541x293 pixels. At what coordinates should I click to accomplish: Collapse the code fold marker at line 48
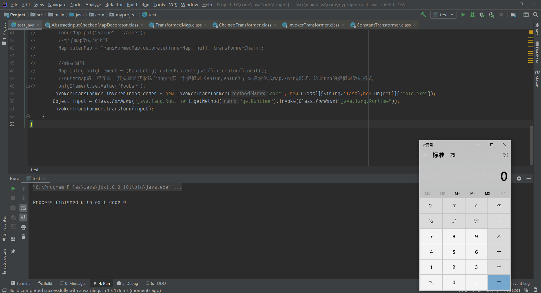28,86
